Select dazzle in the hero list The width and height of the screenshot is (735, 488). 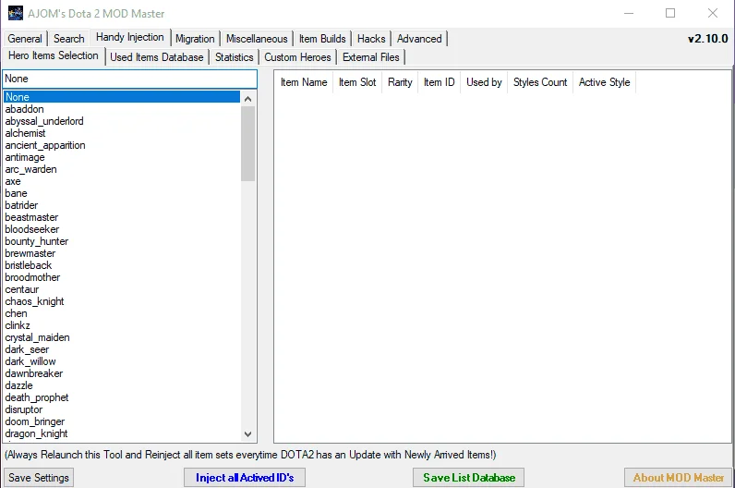[122, 385]
